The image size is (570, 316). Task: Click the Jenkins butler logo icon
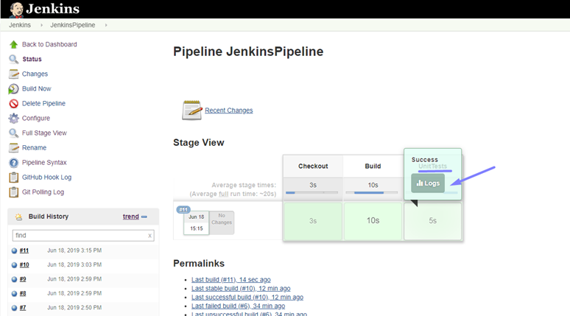16,10
